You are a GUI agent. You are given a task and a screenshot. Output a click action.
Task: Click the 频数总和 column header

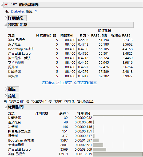pyautogui.click(x=67, y=35)
